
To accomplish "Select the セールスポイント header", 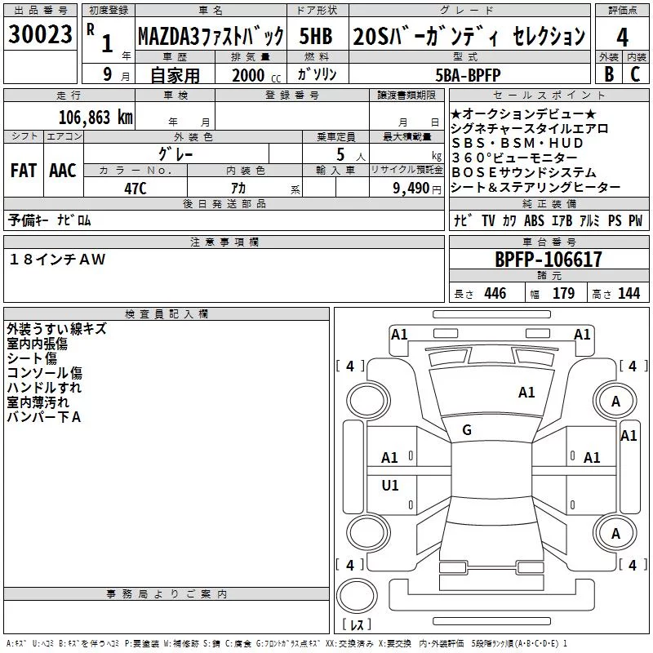I will (x=549, y=96).
